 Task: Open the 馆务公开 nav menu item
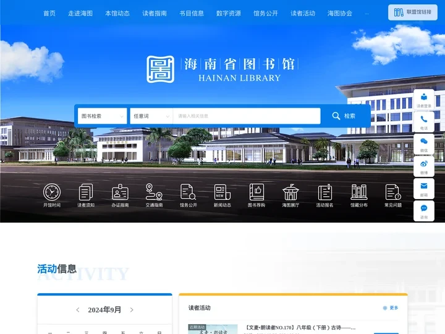pos(266,14)
